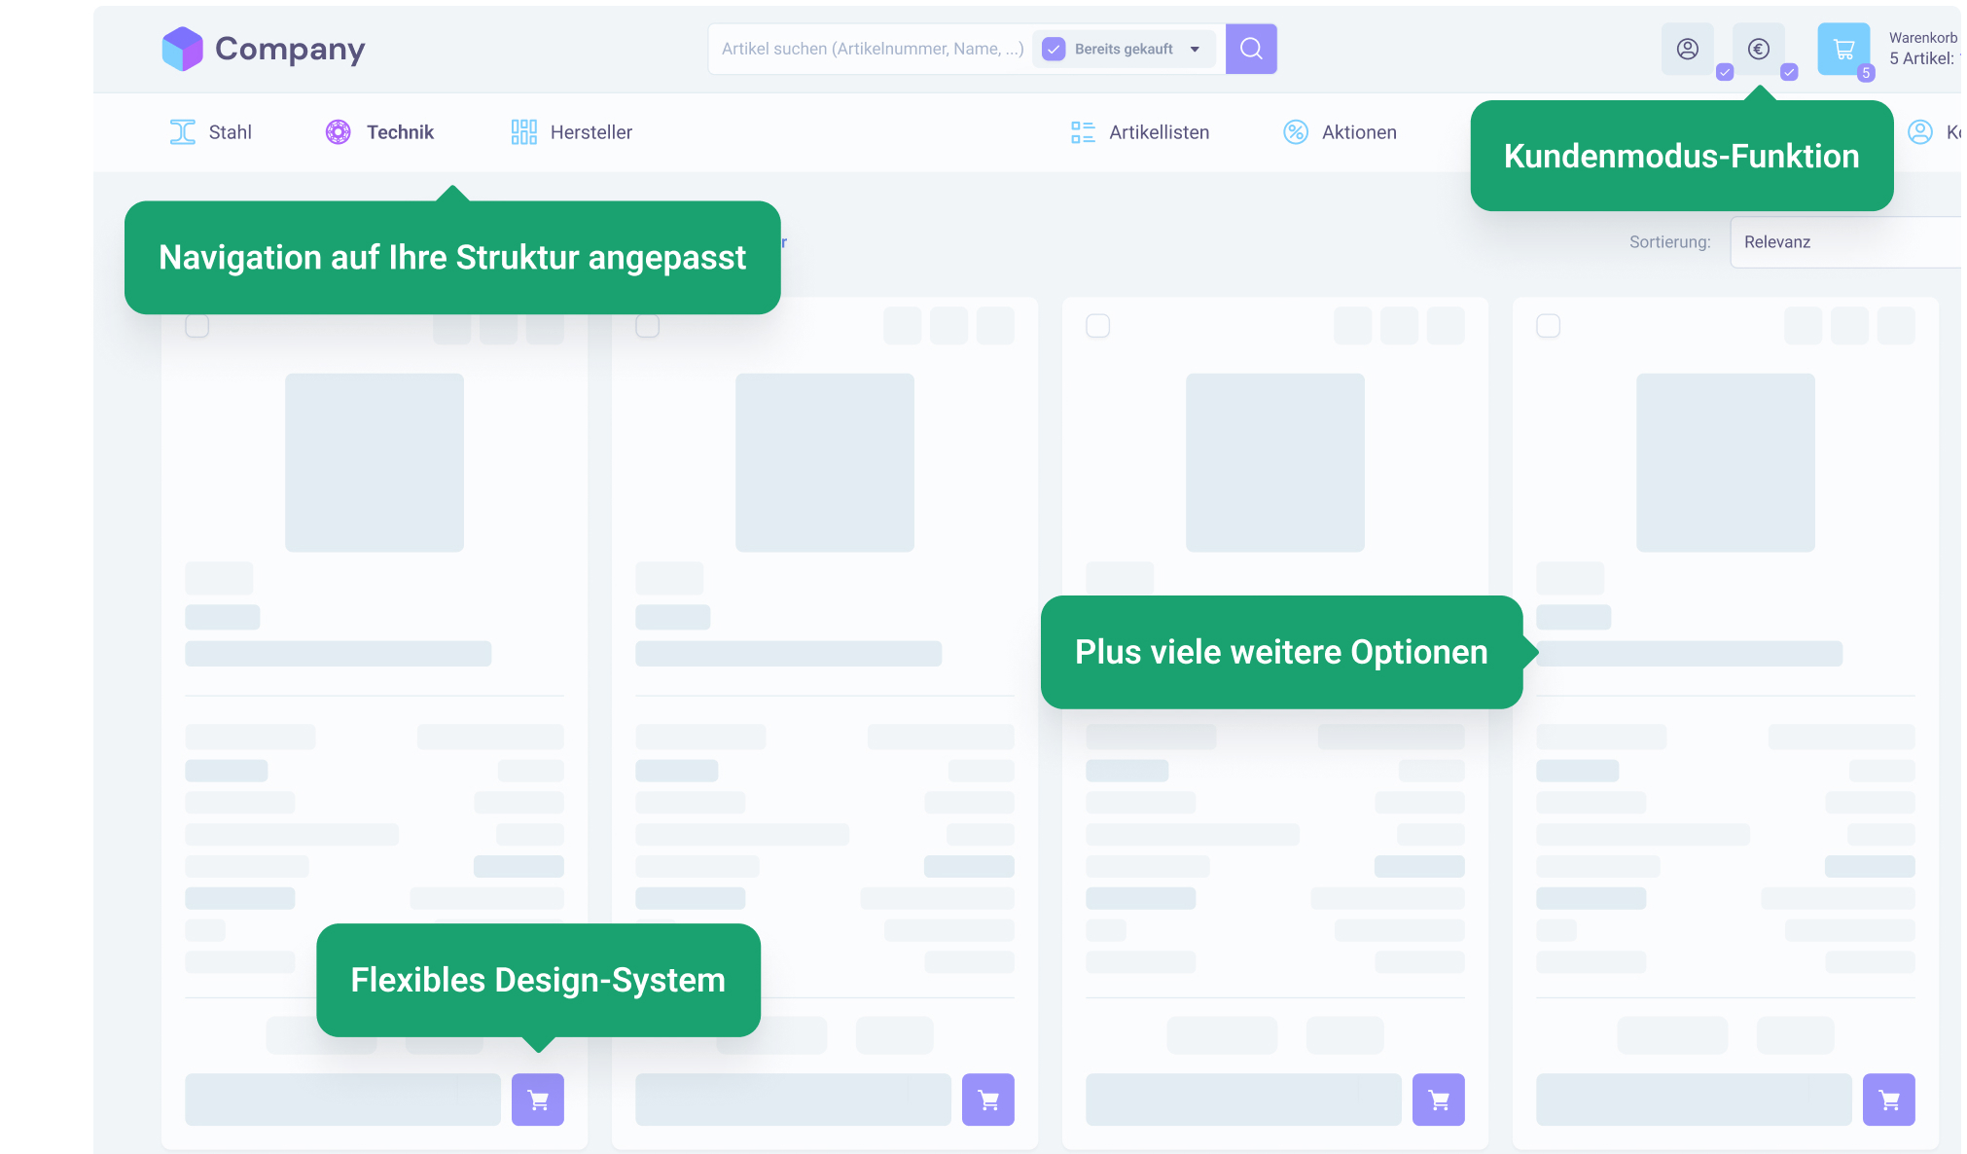Click the euro price display icon

click(1758, 49)
